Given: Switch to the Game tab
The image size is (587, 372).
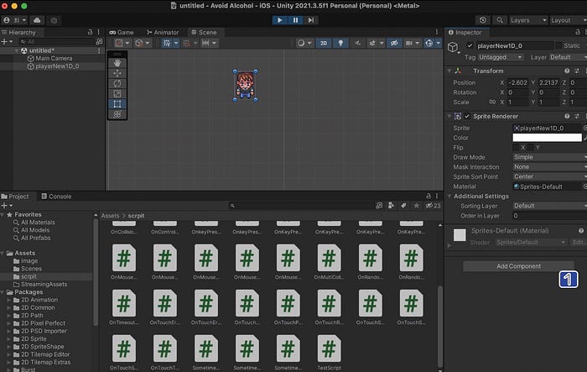Looking at the screenshot, I should click(x=122, y=32).
